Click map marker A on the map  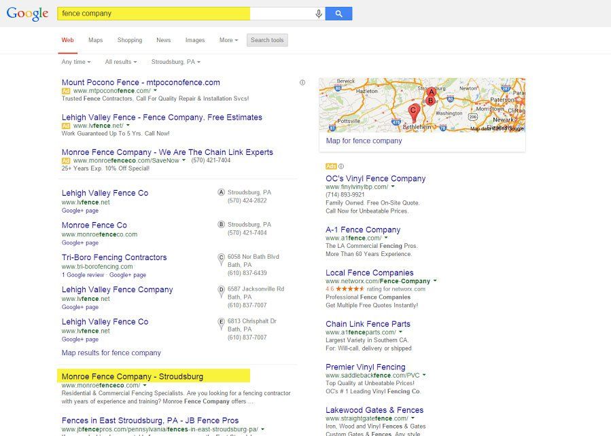(x=431, y=92)
